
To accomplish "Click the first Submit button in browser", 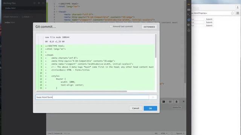I will pos(209,19).
